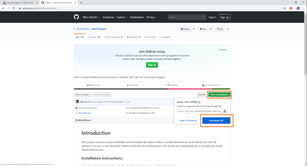Screen dimensions: 307x166
Task: Bookmark this page with star icon
Action: pyautogui.click(x=285, y=8)
